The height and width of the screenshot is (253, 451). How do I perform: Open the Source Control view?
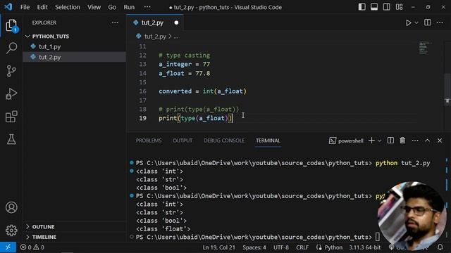click(x=11, y=71)
